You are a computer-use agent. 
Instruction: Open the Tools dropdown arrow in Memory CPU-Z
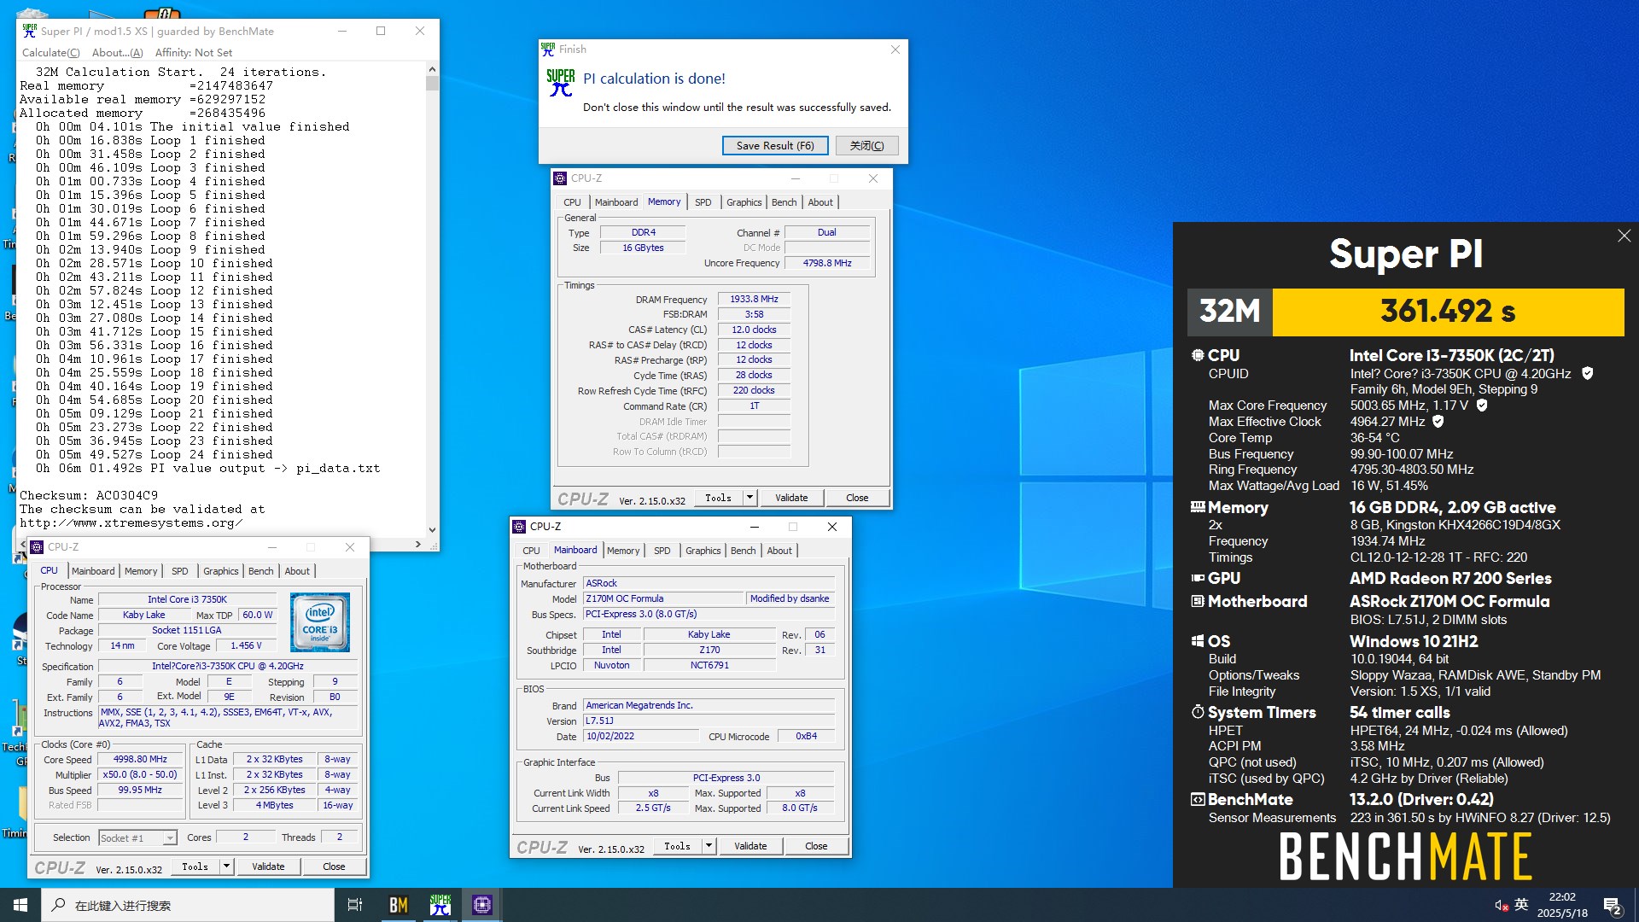(x=750, y=498)
